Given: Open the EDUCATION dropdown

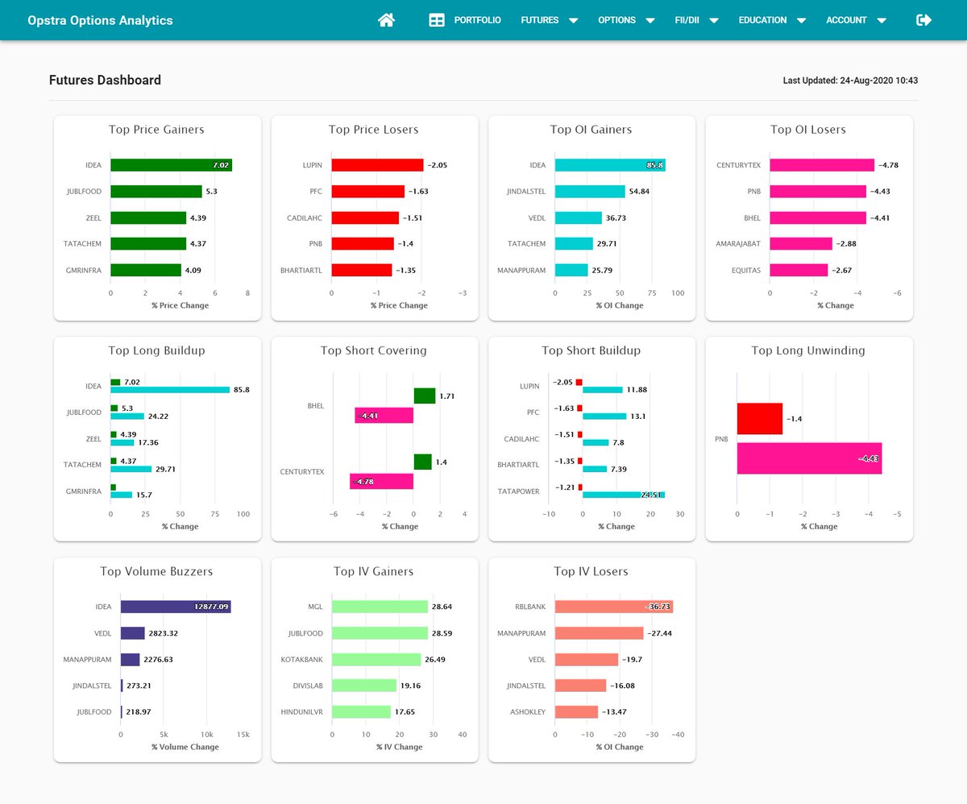Looking at the screenshot, I should [771, 20].
